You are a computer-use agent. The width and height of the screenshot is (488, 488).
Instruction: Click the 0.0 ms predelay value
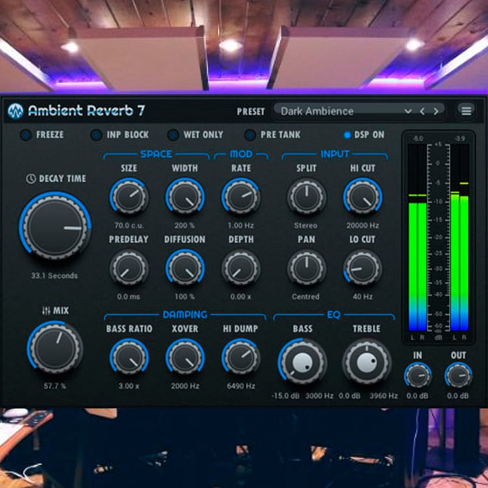pyautogui.click(x=129, y=297)
